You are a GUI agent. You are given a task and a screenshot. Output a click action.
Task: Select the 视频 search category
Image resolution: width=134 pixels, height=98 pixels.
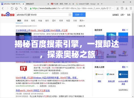(61, 21)
